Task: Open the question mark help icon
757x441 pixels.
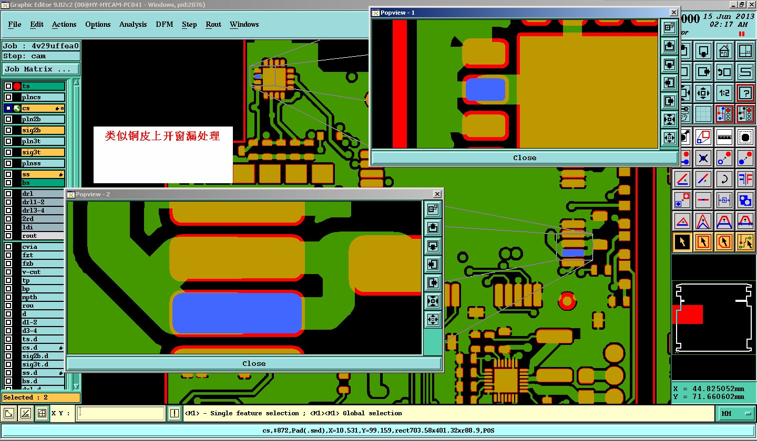Action: click(x=745, y=93)
